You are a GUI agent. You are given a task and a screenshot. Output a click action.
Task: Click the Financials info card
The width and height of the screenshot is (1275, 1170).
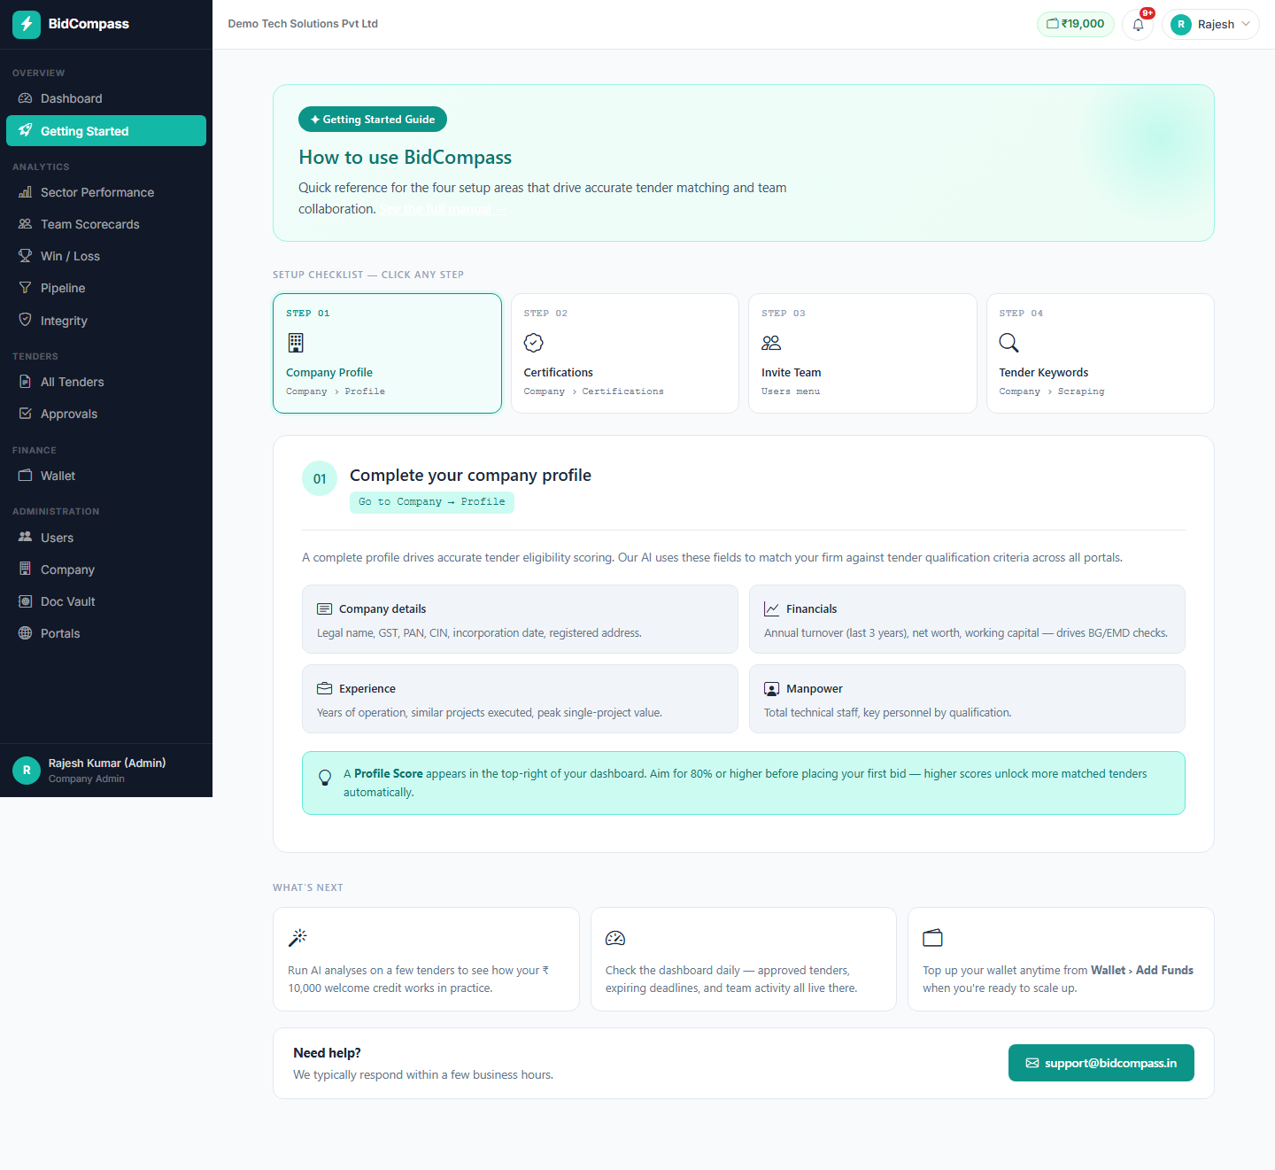967,619
